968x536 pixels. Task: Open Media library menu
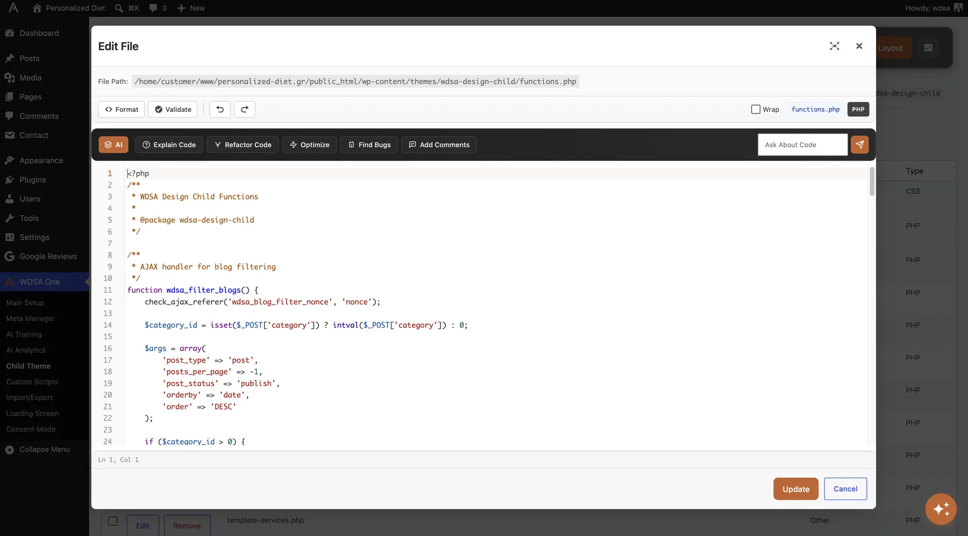point(31,77)
